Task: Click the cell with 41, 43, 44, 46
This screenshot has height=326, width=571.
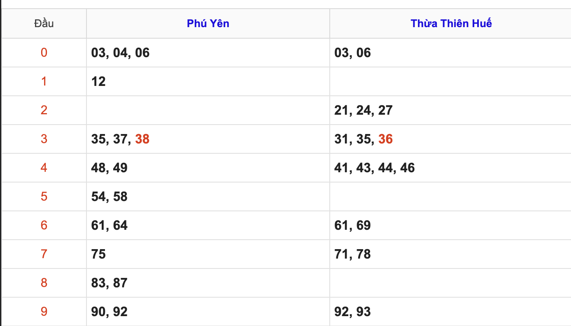Action: [x=374, y=168]
